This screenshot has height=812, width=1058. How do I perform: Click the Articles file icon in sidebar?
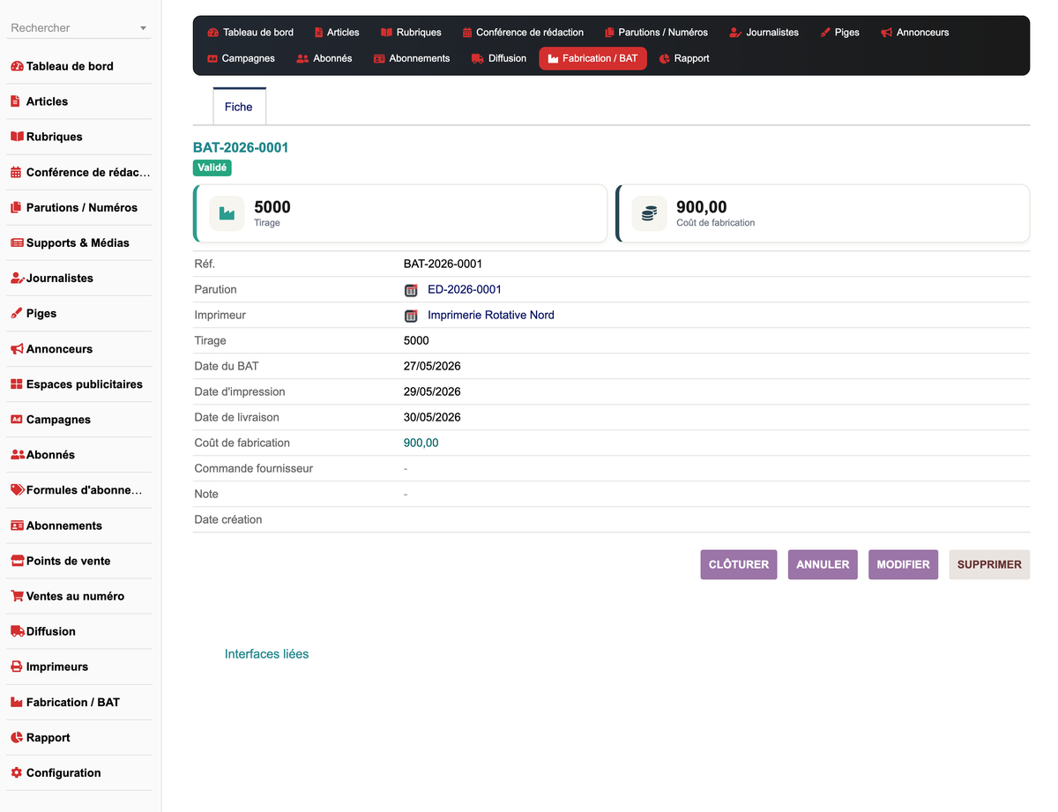[x=15, y=101]
